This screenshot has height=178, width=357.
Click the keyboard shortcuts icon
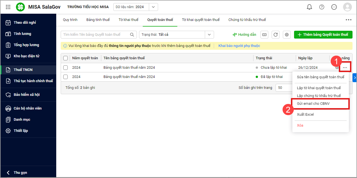[x=264, y=35]
